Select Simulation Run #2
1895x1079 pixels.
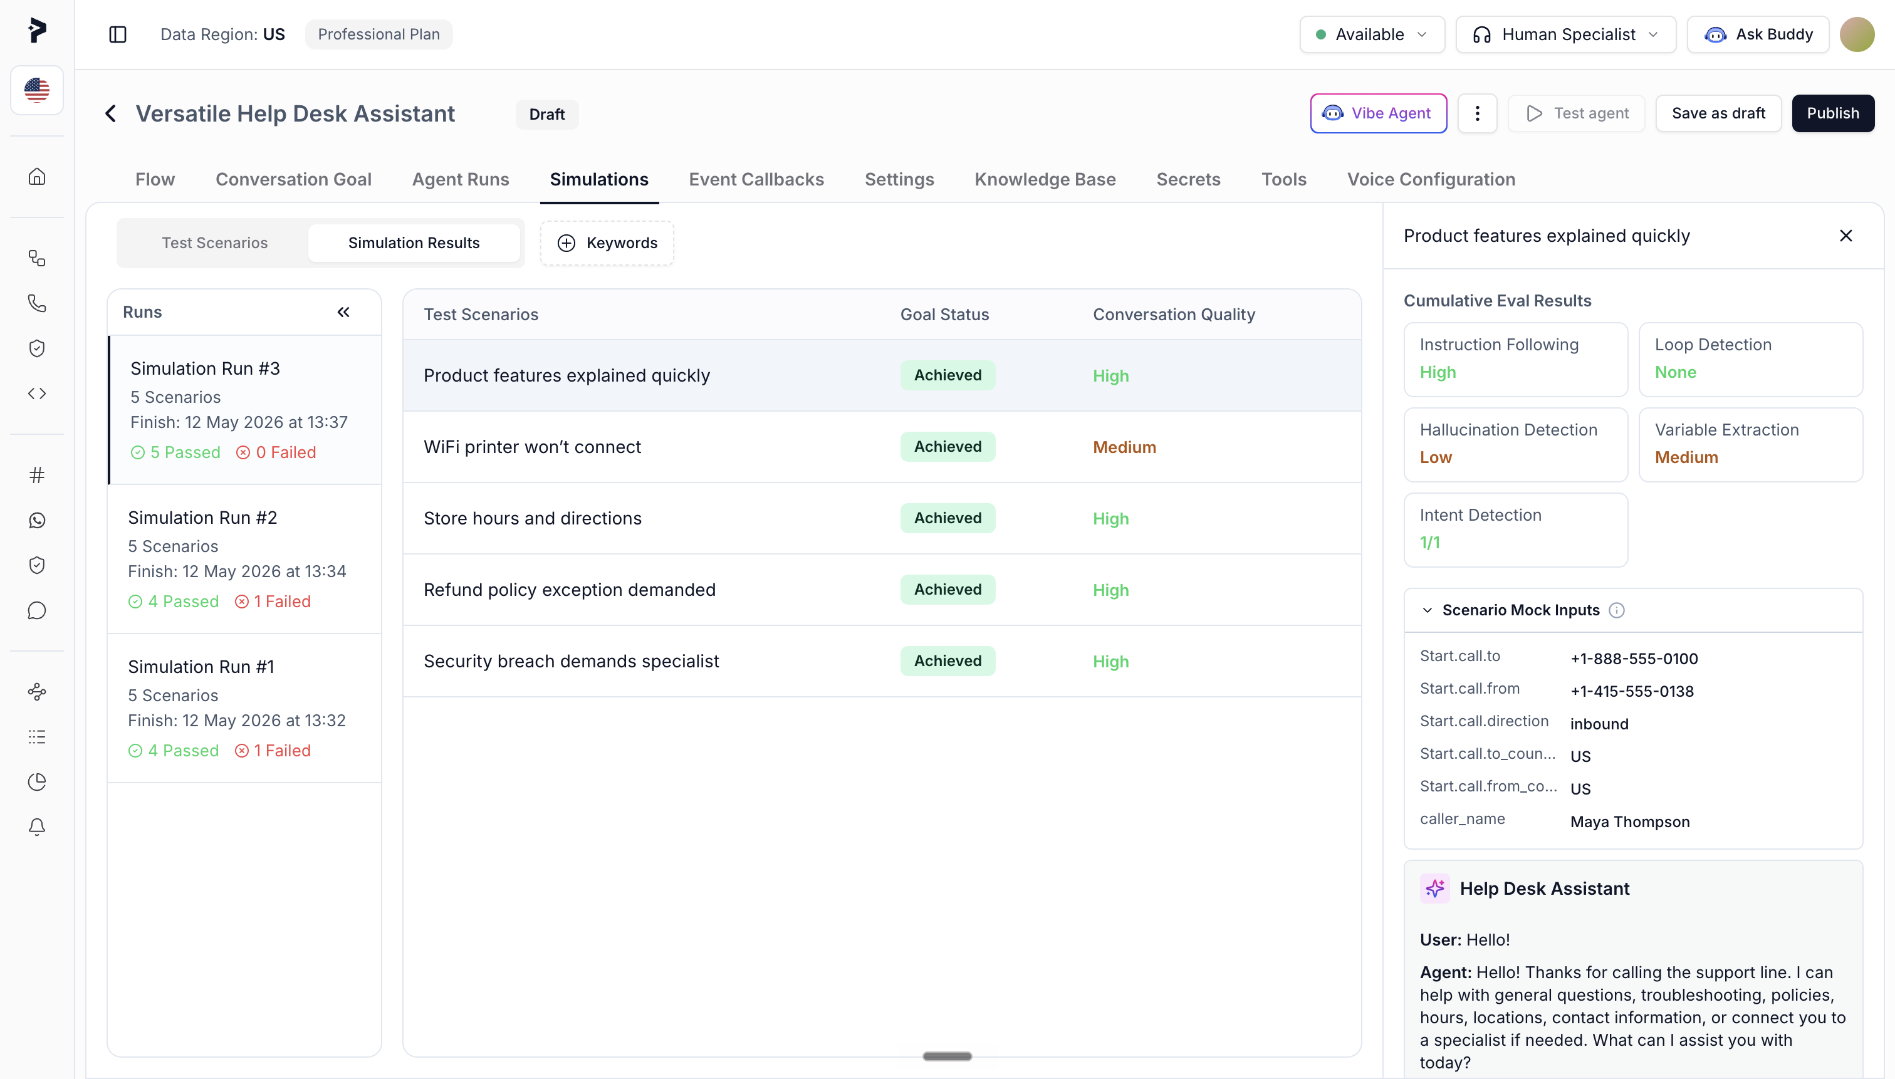click(x=245, y=559)
